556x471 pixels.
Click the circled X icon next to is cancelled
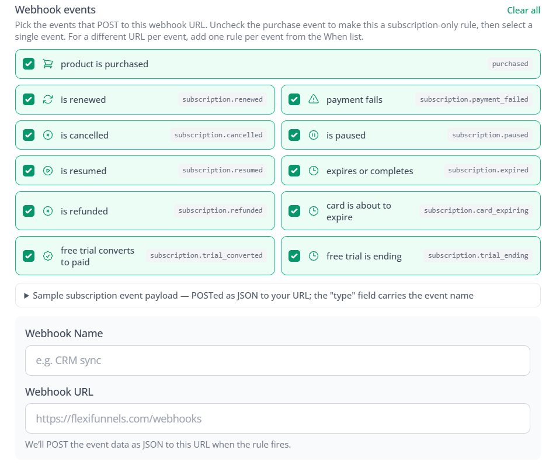click(x=48, y=135)
